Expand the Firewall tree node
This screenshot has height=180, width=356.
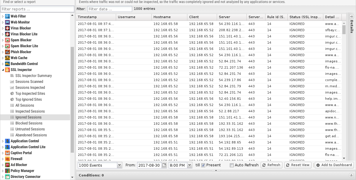coord(3,159)
